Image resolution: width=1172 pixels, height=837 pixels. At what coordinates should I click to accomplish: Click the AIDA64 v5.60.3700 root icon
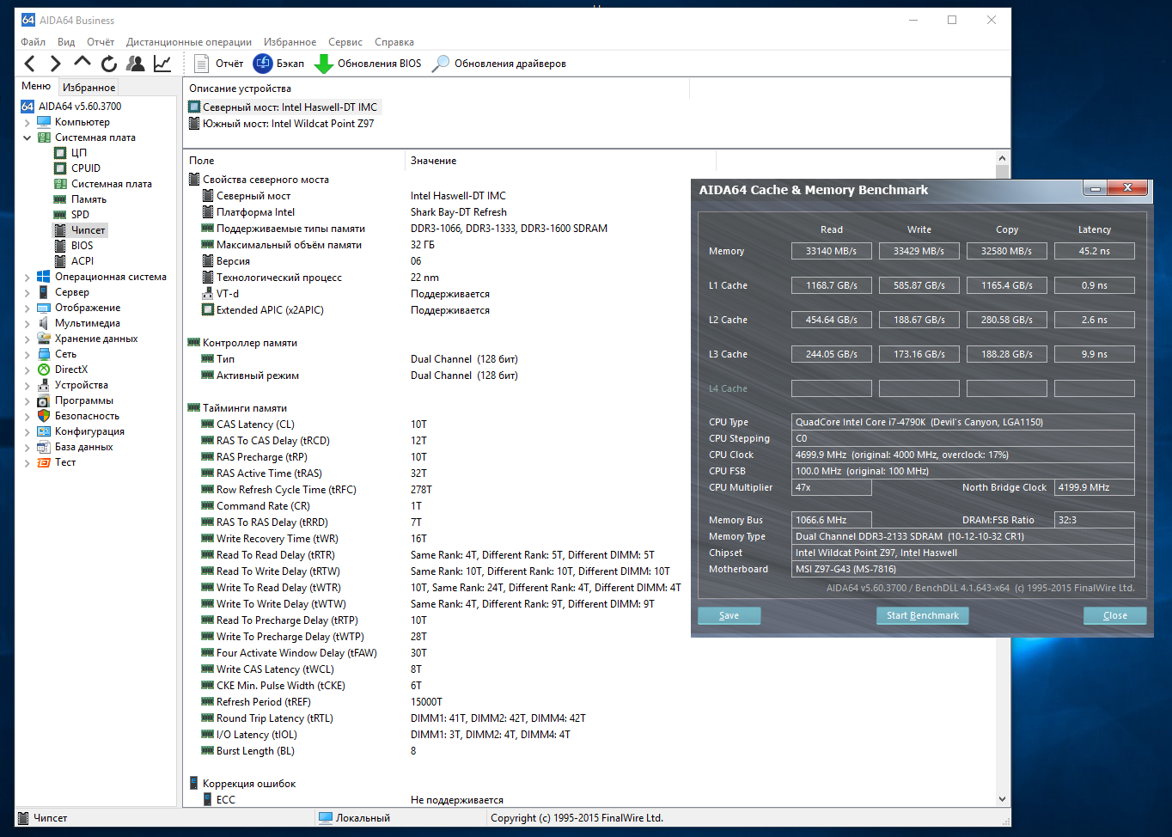point(27,107)
